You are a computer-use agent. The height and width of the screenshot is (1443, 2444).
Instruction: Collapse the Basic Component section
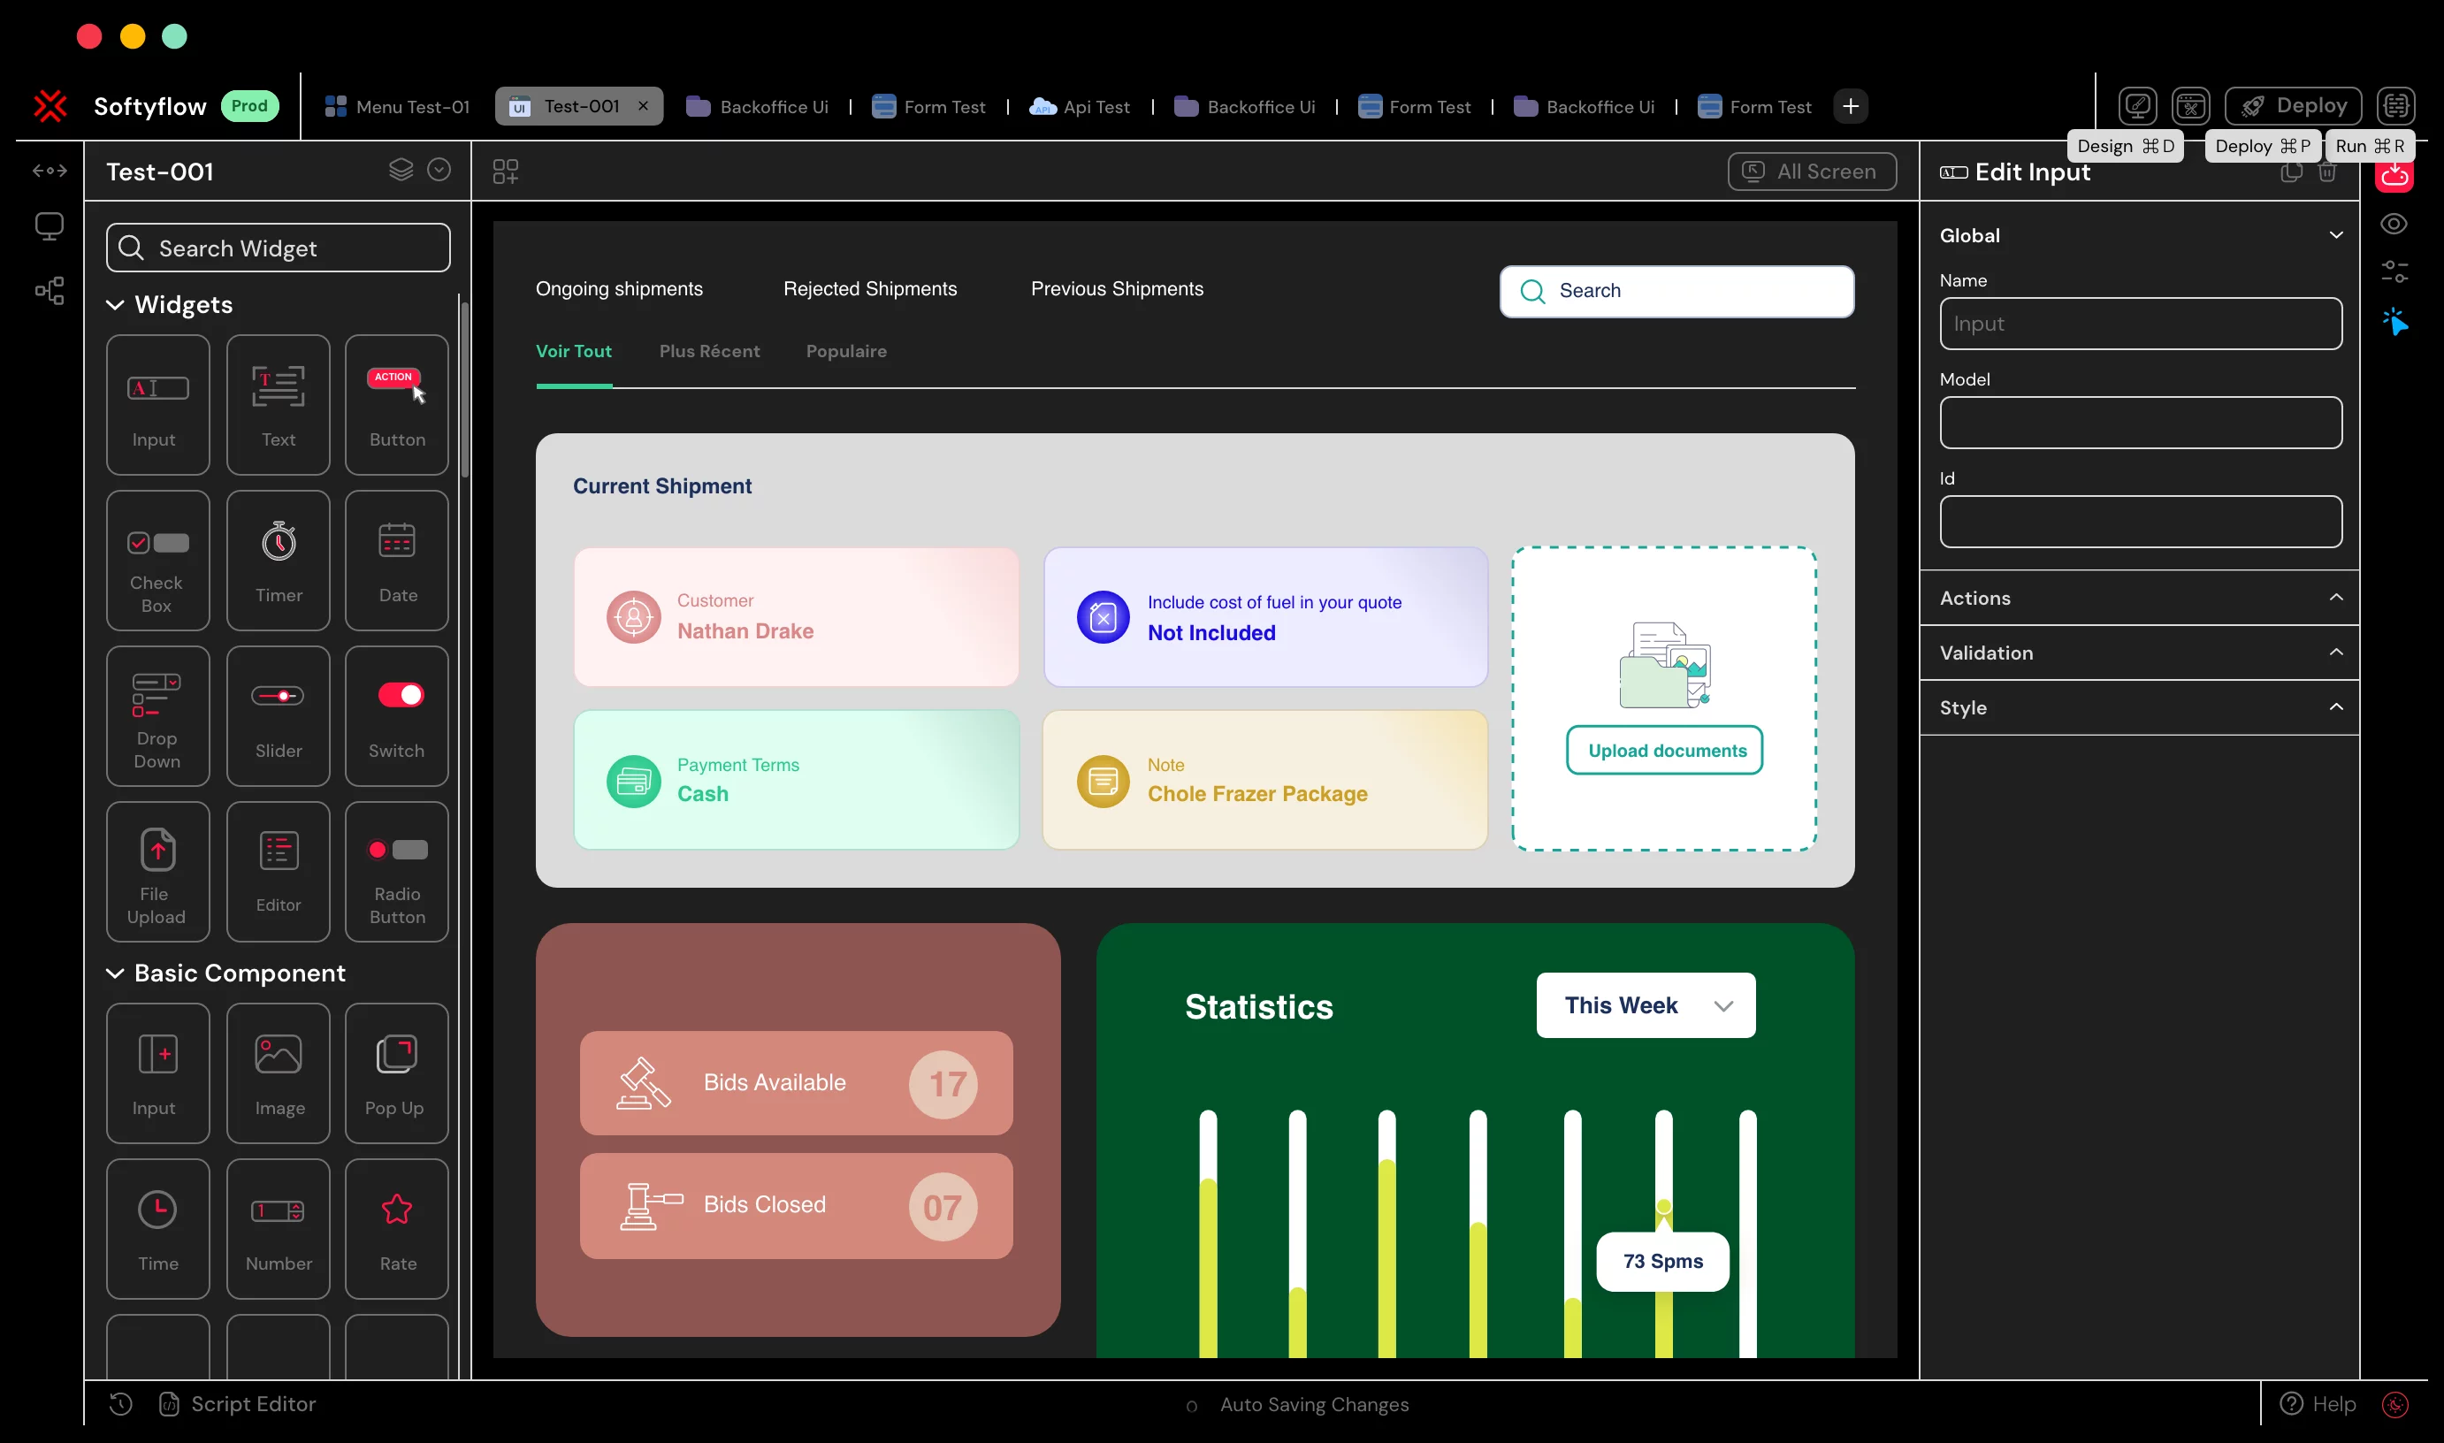coord(115,973)
